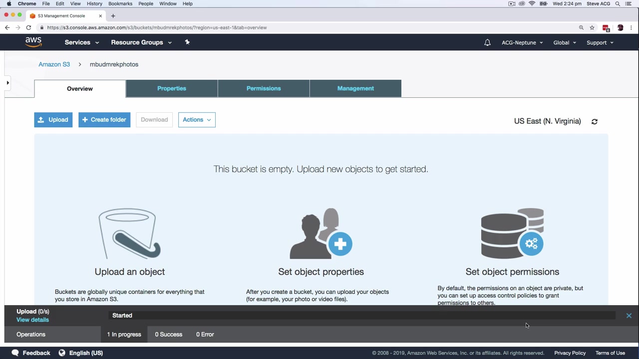
Task: Change language via English (US)
Action: pyautogui.click(x=86, y=353)
